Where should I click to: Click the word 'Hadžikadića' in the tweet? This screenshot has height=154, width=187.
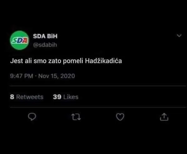(103, 61)
